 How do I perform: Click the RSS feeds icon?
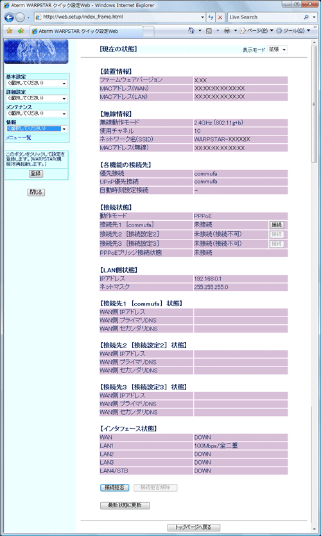pos(209,31)
